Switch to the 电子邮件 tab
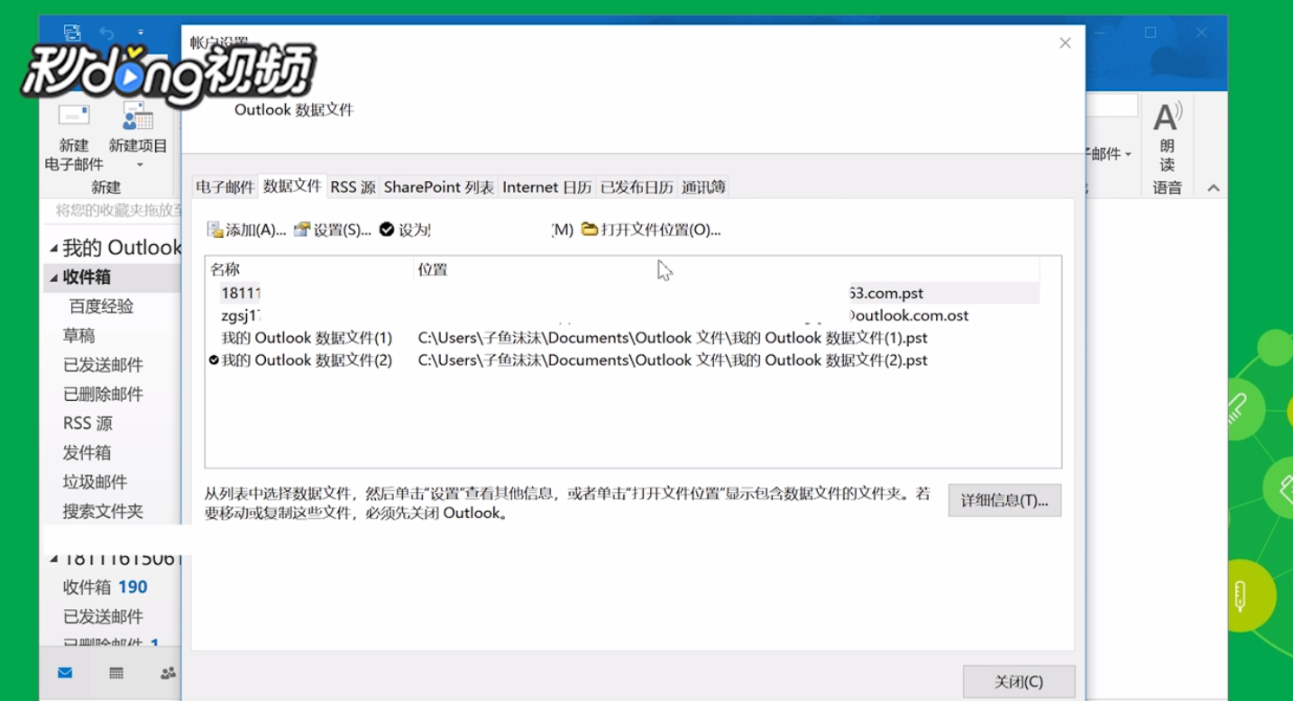Image resolution: width=1293 pixels, height=701 pixels. [x=225, y=187]
